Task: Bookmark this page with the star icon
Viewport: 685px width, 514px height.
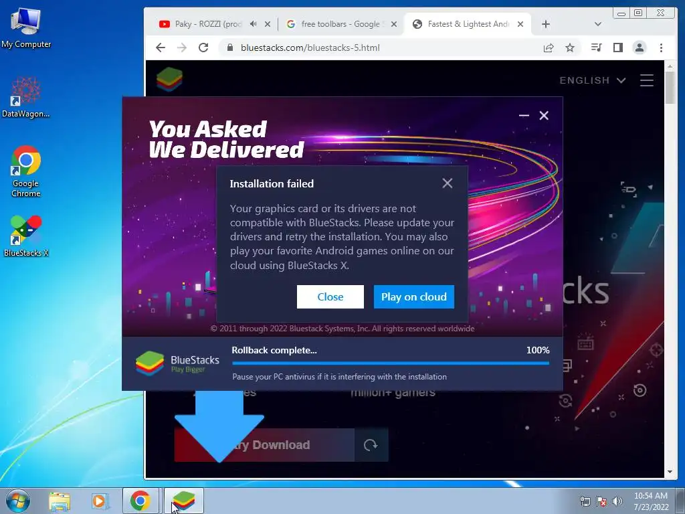Action: (x=570, y=48)
